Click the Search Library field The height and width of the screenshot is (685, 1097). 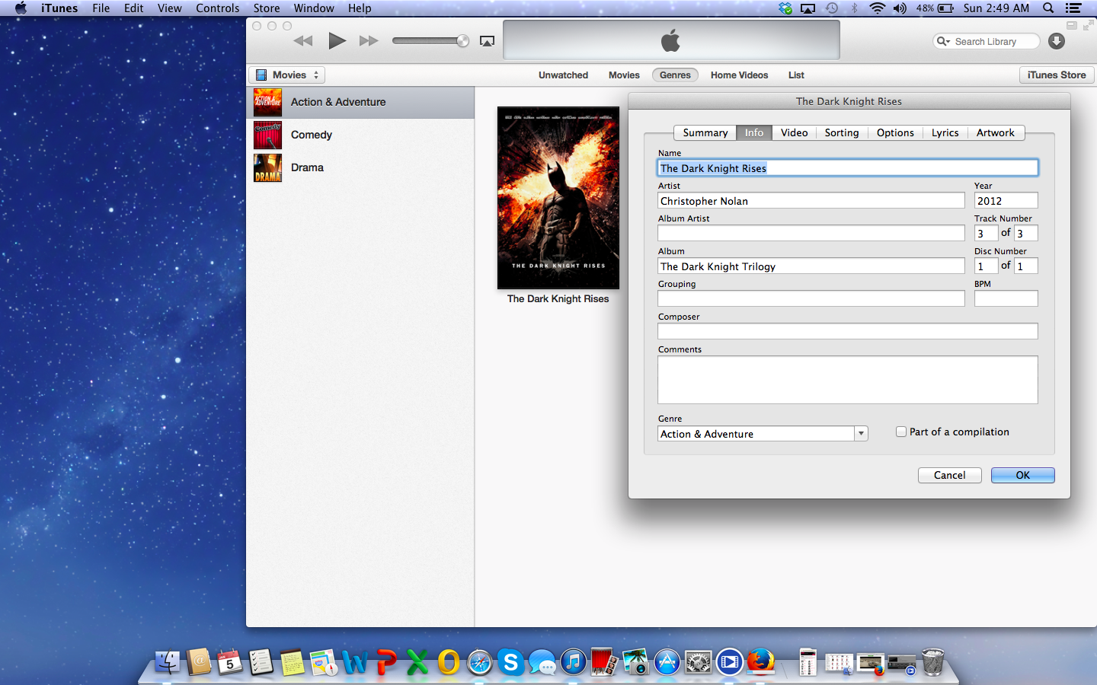click(x=987, y=41)
